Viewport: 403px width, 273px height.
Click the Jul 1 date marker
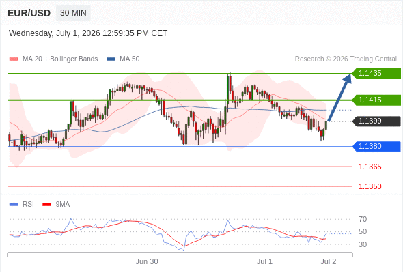point(264,261)
